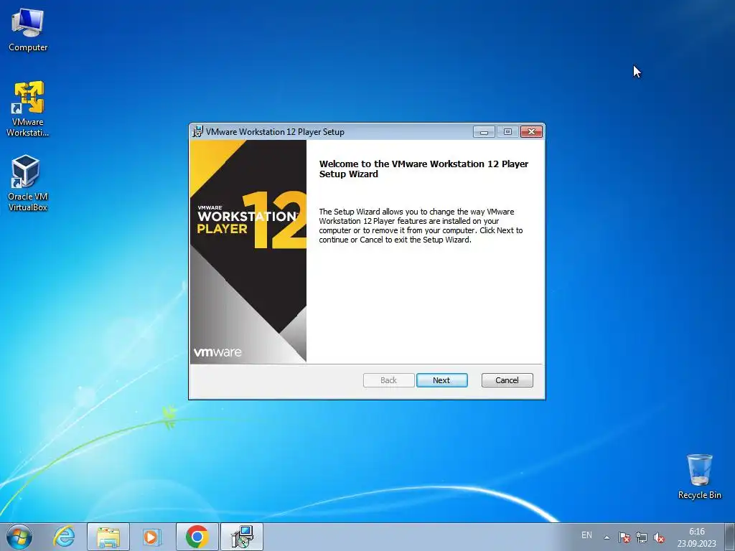Cancel the VMware Player setup

point(507,380)
